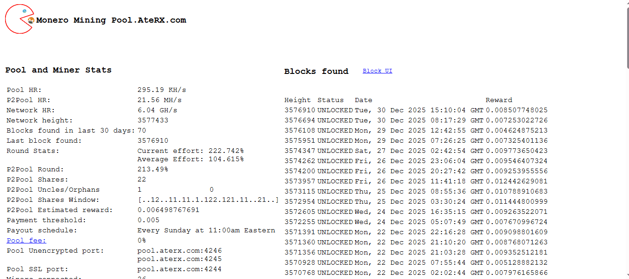The image size is (629, 279).
Task: Open the Pool fee link
Action: (x=26, y=240)
